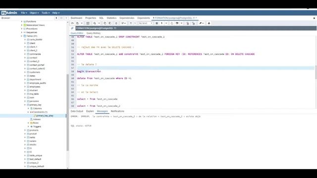
Task: Expand the products table node
Action: 25,131
